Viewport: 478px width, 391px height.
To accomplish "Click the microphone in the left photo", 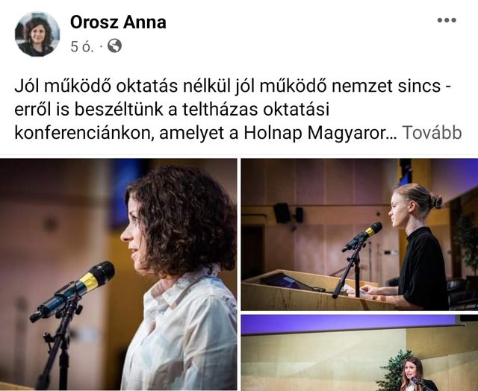I will pos(72,291).
